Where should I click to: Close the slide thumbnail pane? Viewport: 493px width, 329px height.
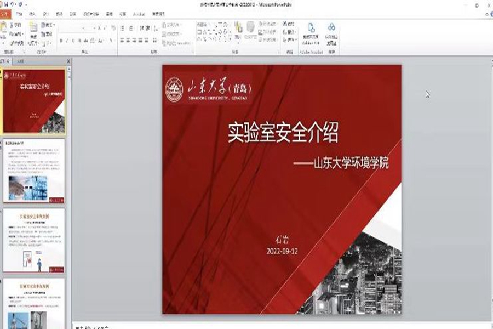point(68,61)
